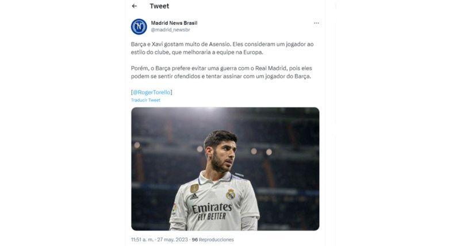The height and width of the screenshot is (246, 460).
Task: Click the tweet timestamp 11:51 a. m.
Action: [142, 240]
